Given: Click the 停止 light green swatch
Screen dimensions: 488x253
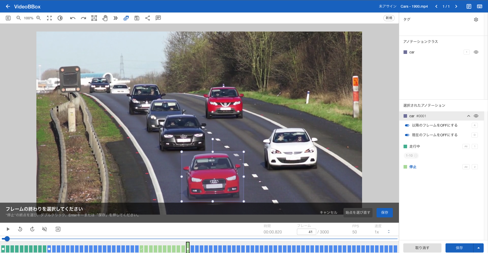Looking at the screenshot, I should coord(405,167).
